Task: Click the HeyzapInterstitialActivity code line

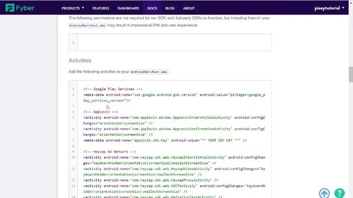Action: pos(174,160)
